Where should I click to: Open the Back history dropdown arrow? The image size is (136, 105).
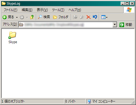pos(17,17)
